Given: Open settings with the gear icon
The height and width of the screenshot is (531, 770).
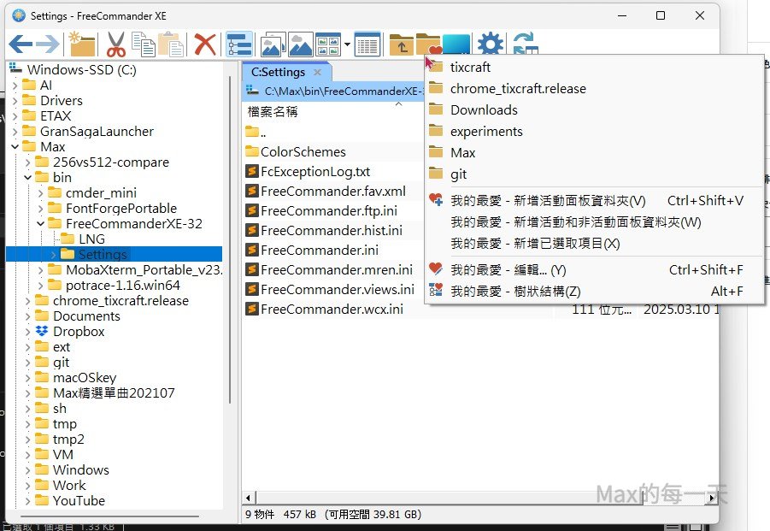Looking at the screenshot, I should point(491,44).
